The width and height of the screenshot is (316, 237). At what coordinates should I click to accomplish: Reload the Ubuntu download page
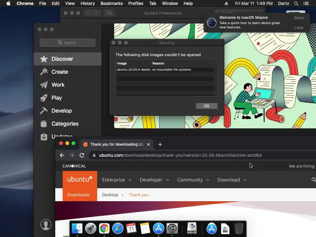tap(81, 155)
